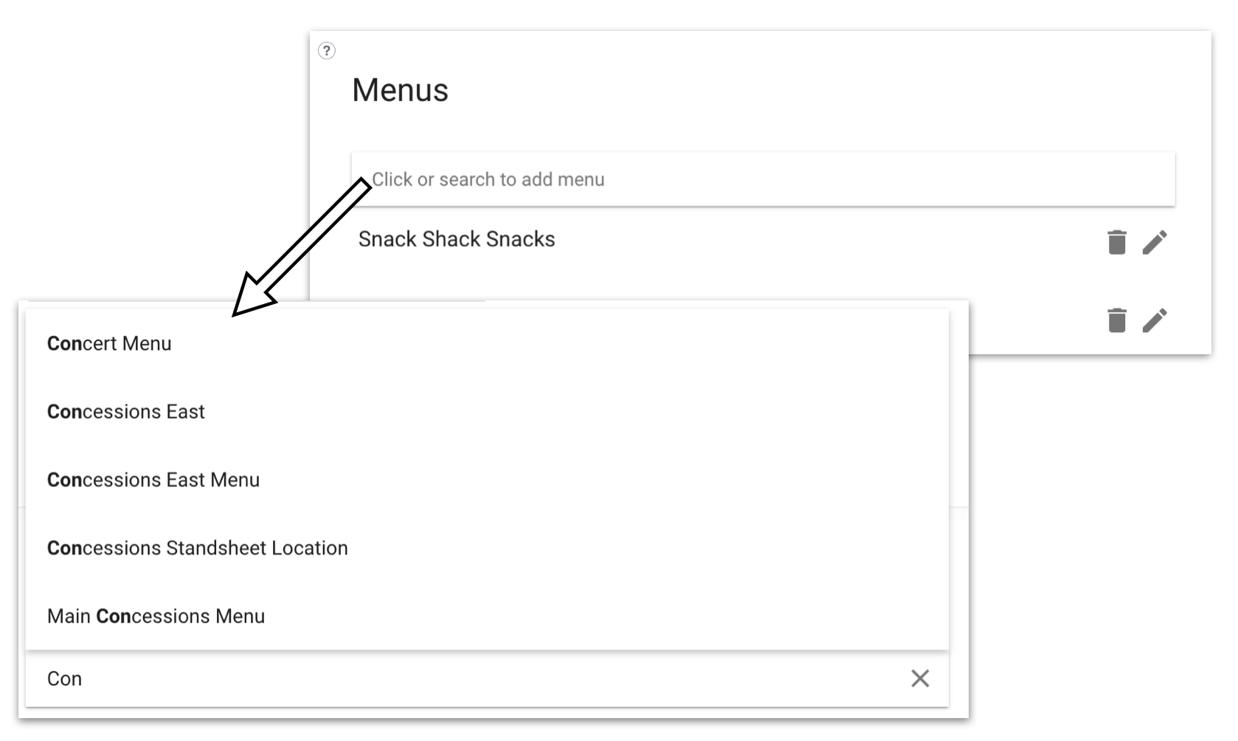Screen dimensions: 1238x741
Task: Open the help question mark icon
Action: click(326, 50)
